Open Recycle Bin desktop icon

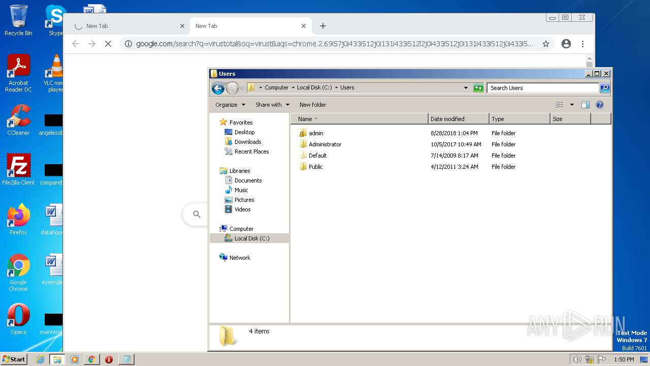pos(18,20)
